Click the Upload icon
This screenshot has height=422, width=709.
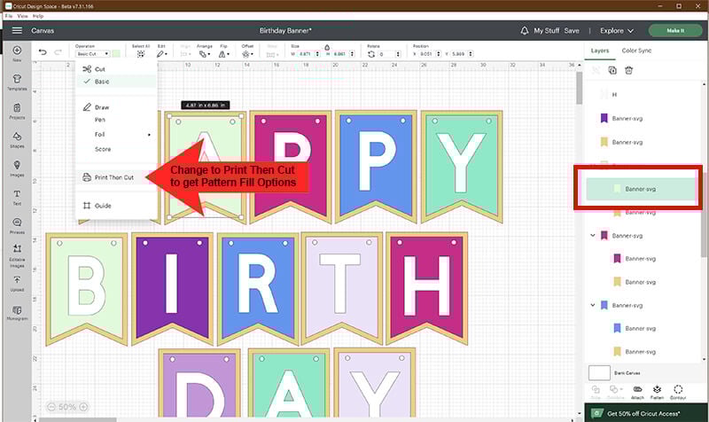(x=17, y=279)
